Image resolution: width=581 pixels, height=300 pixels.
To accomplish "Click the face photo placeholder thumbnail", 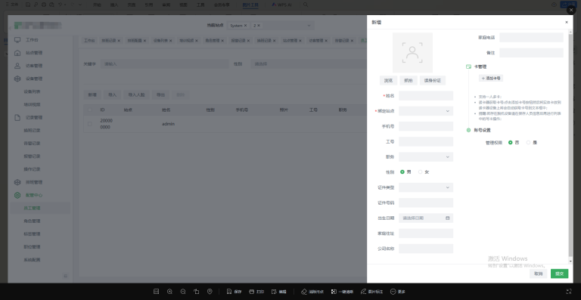I will click(412, 53).
